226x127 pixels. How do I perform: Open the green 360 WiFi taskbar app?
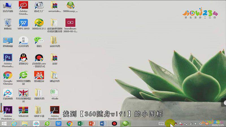point(125,124)
